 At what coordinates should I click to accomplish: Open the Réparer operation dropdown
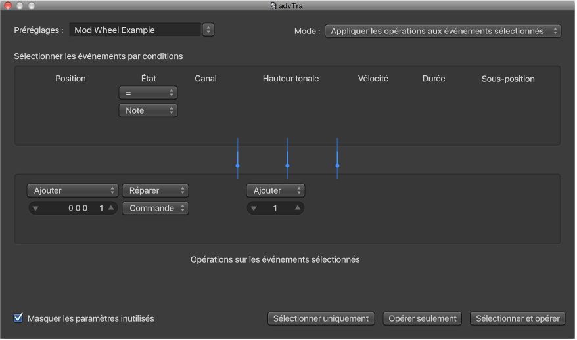point(155,190)
